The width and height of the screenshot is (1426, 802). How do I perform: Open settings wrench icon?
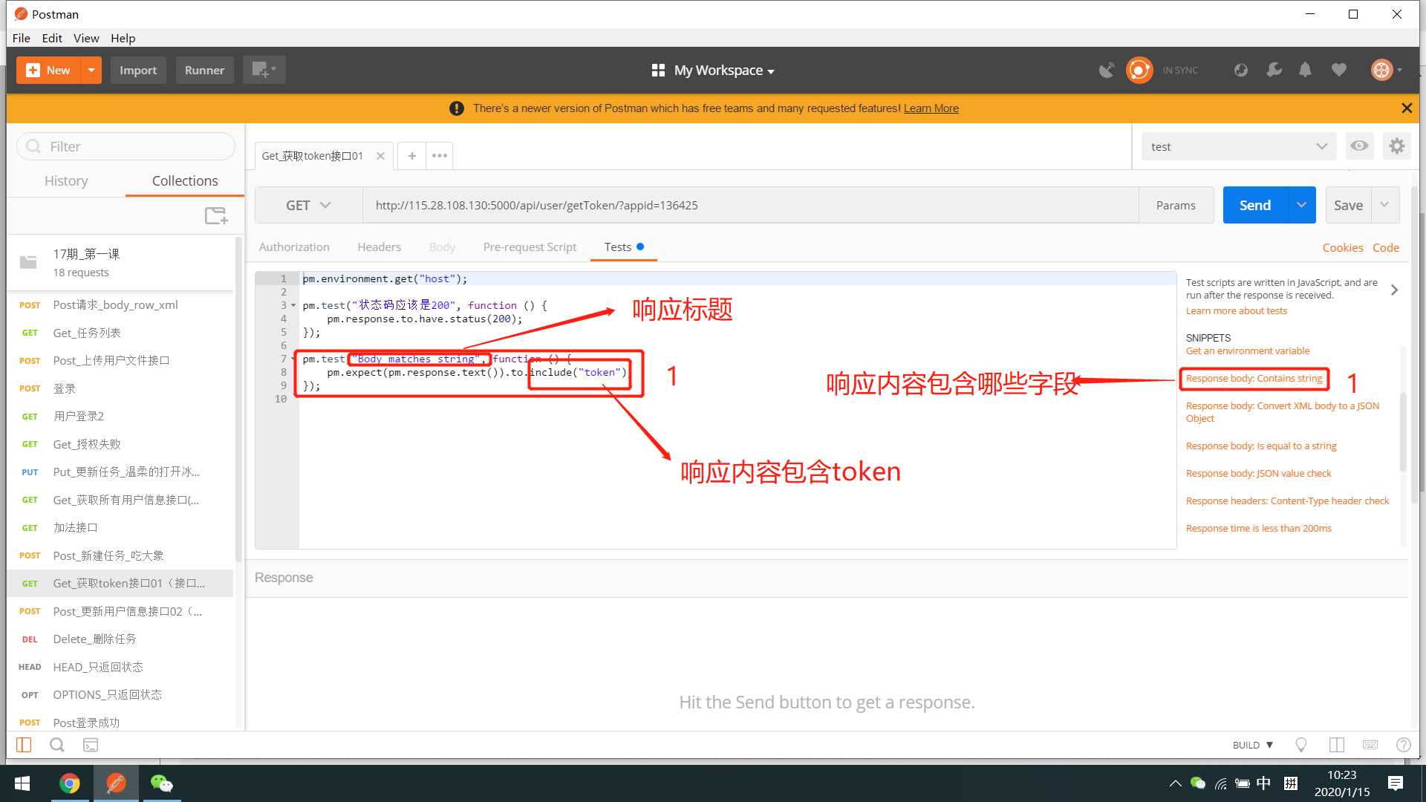click(1274, 70)
